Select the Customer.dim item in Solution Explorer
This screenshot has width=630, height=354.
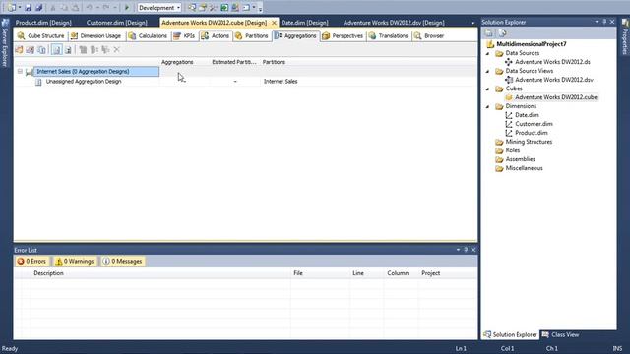534,124
